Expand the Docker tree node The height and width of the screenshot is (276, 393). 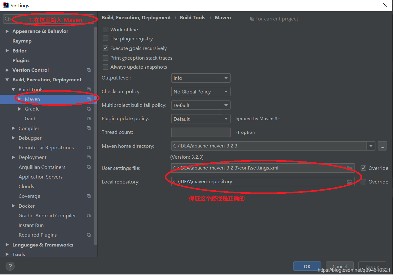point(13,206)
